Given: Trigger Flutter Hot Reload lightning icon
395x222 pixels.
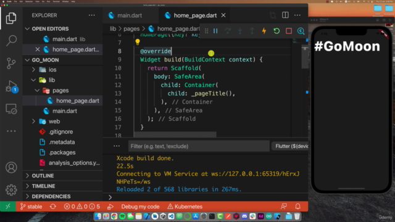Looking at the screenshot, I should click(264, 31).
